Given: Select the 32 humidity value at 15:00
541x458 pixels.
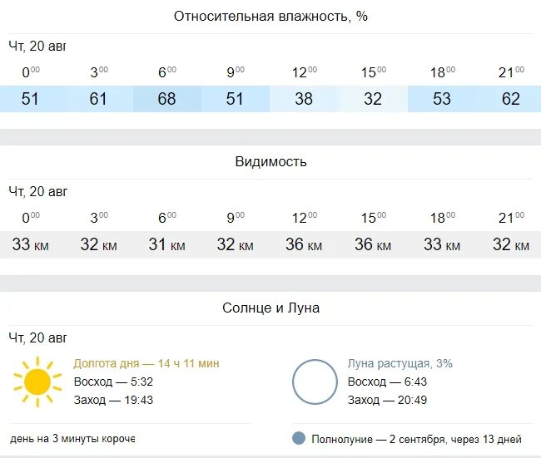Looking at the screenshot, I should (x=373, y=99).
